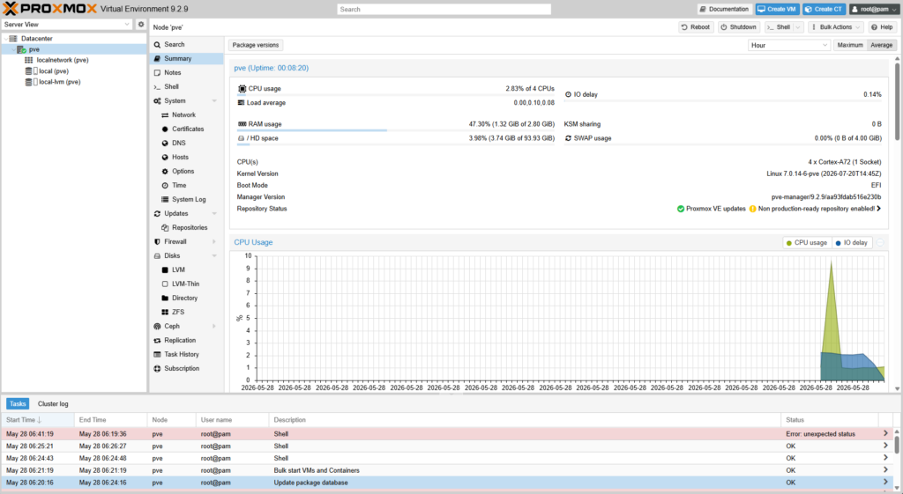The height and width of the screenshot is (494, 903).
Task: Switch to the Tasks tab
Action: click(x=18, y=403)
